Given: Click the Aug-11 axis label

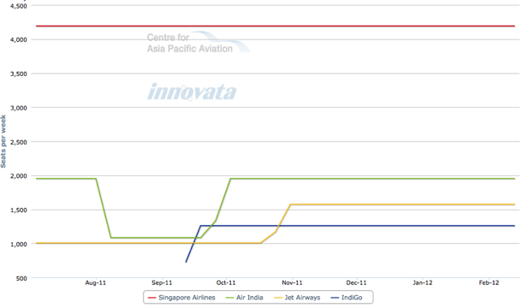Looking at the screenshot, I should 96,282.
